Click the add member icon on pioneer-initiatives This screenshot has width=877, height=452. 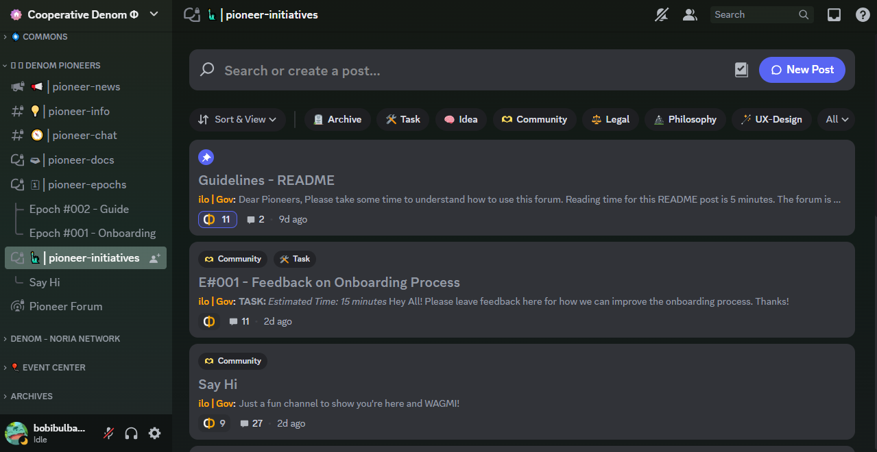point(155,258)
